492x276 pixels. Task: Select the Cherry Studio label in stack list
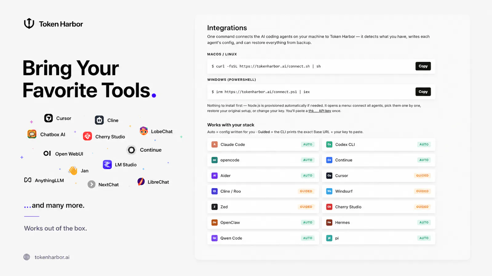[348, 207]
